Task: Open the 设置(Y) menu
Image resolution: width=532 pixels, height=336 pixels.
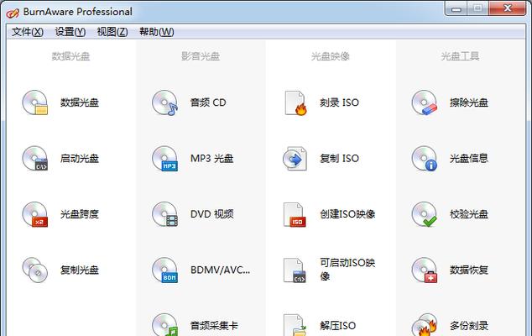Action: coord(70,32)
